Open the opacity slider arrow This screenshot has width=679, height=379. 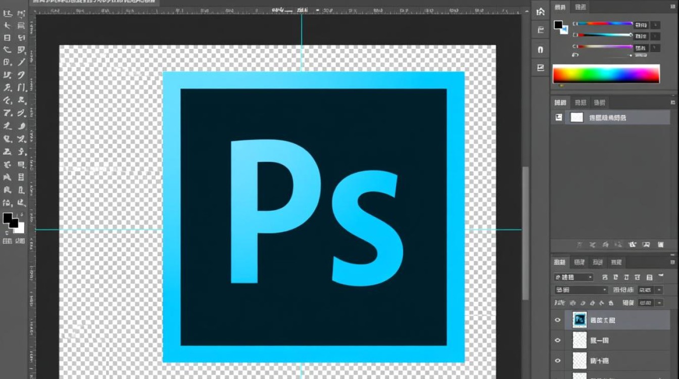pyautogui.click(x=658, y=290)
